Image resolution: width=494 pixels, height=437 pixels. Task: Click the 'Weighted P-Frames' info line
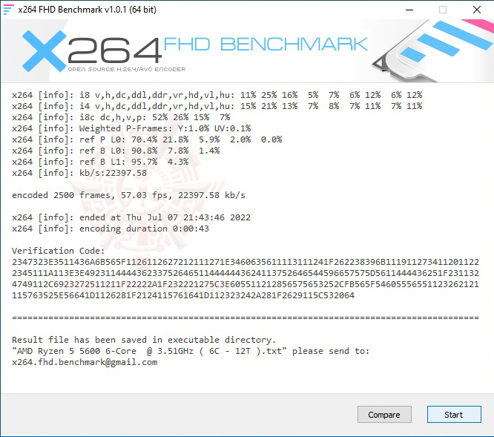click(x=131, y=128)
